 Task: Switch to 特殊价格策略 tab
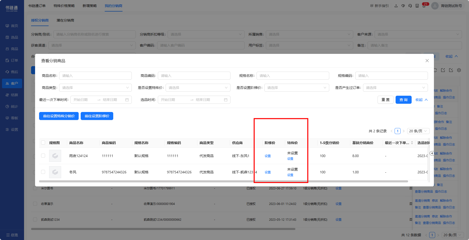point(64,6)
